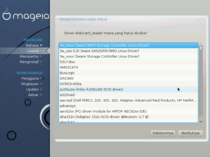Select the NCR53c406a driver row
210x157 pixels.
point(128,84)
